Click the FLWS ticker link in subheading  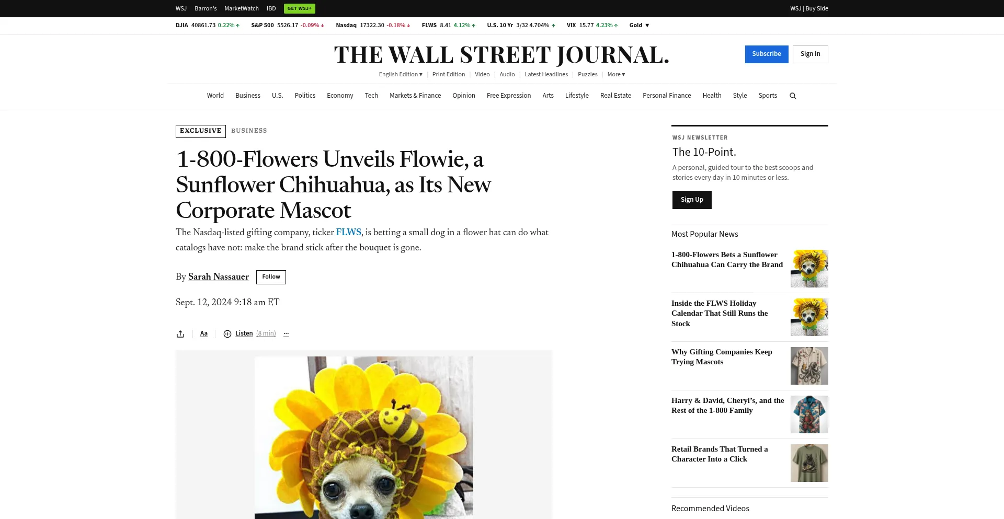pyautogui.click(x=348, y=232)
